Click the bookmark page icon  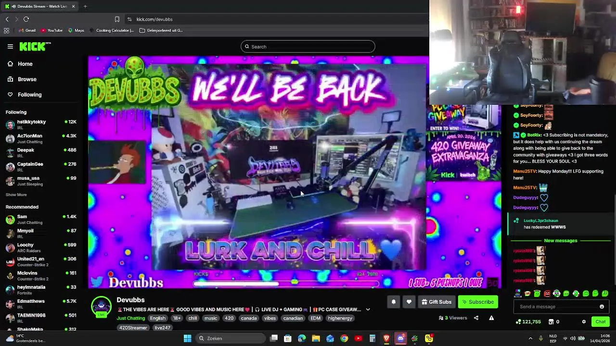(x=117, y=19)
